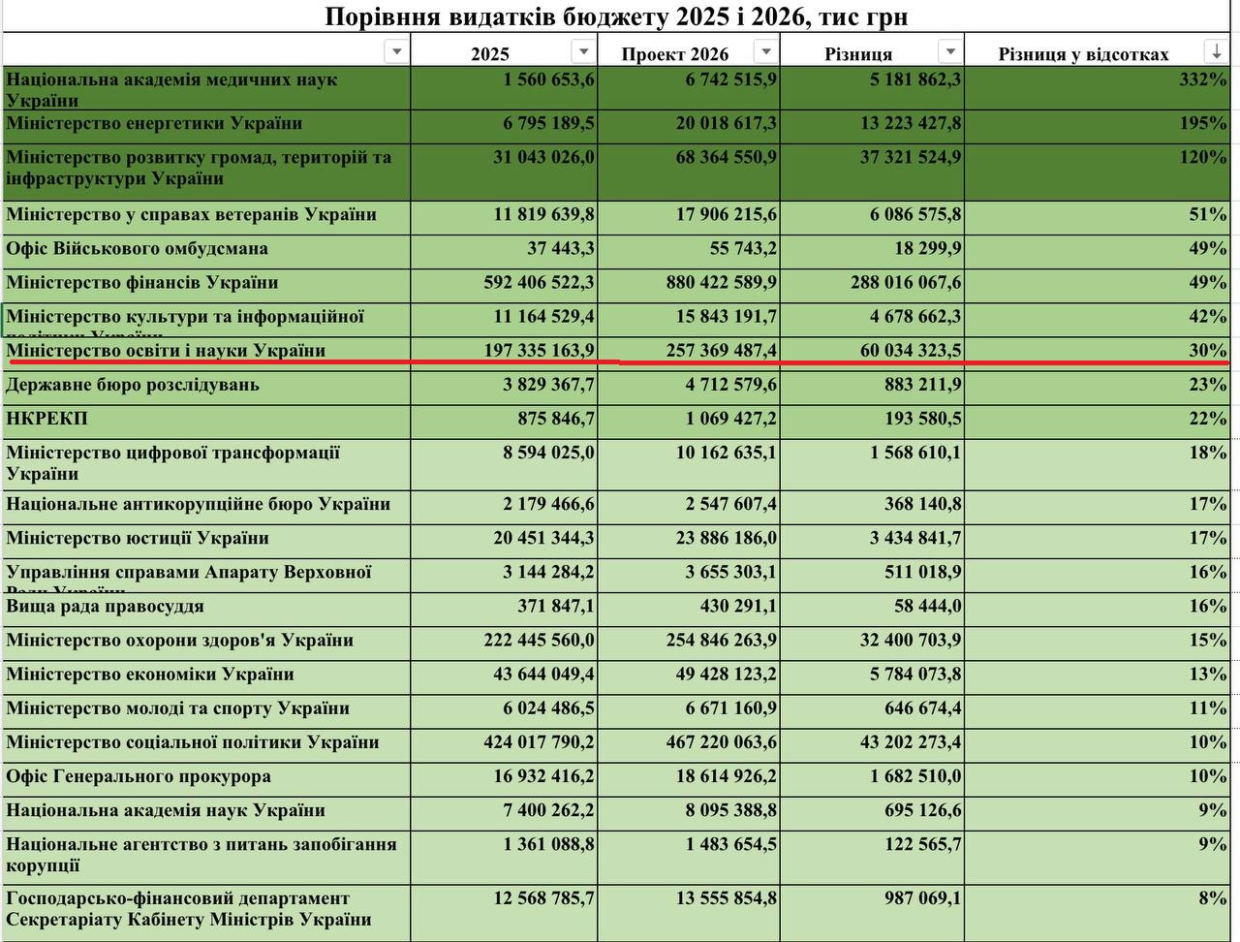Select the table title cell Порівняння видатків бюджету
Viewport: 1240px width, 942px height.
pyautogui.click(x=616, y=16)
